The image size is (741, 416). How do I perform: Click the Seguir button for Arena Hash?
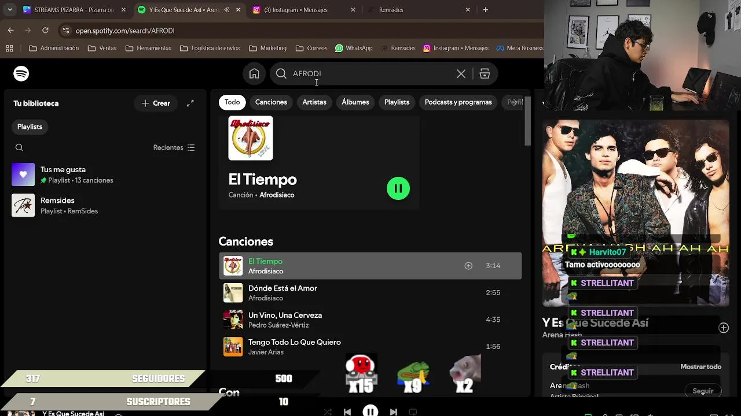click(703, 391)
